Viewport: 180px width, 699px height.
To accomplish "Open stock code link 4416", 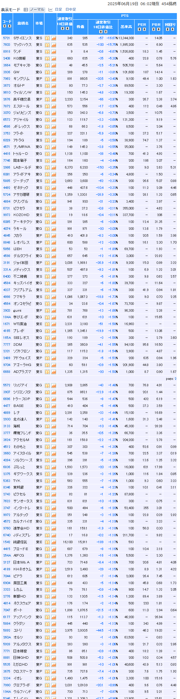I will tap(7, 154).
